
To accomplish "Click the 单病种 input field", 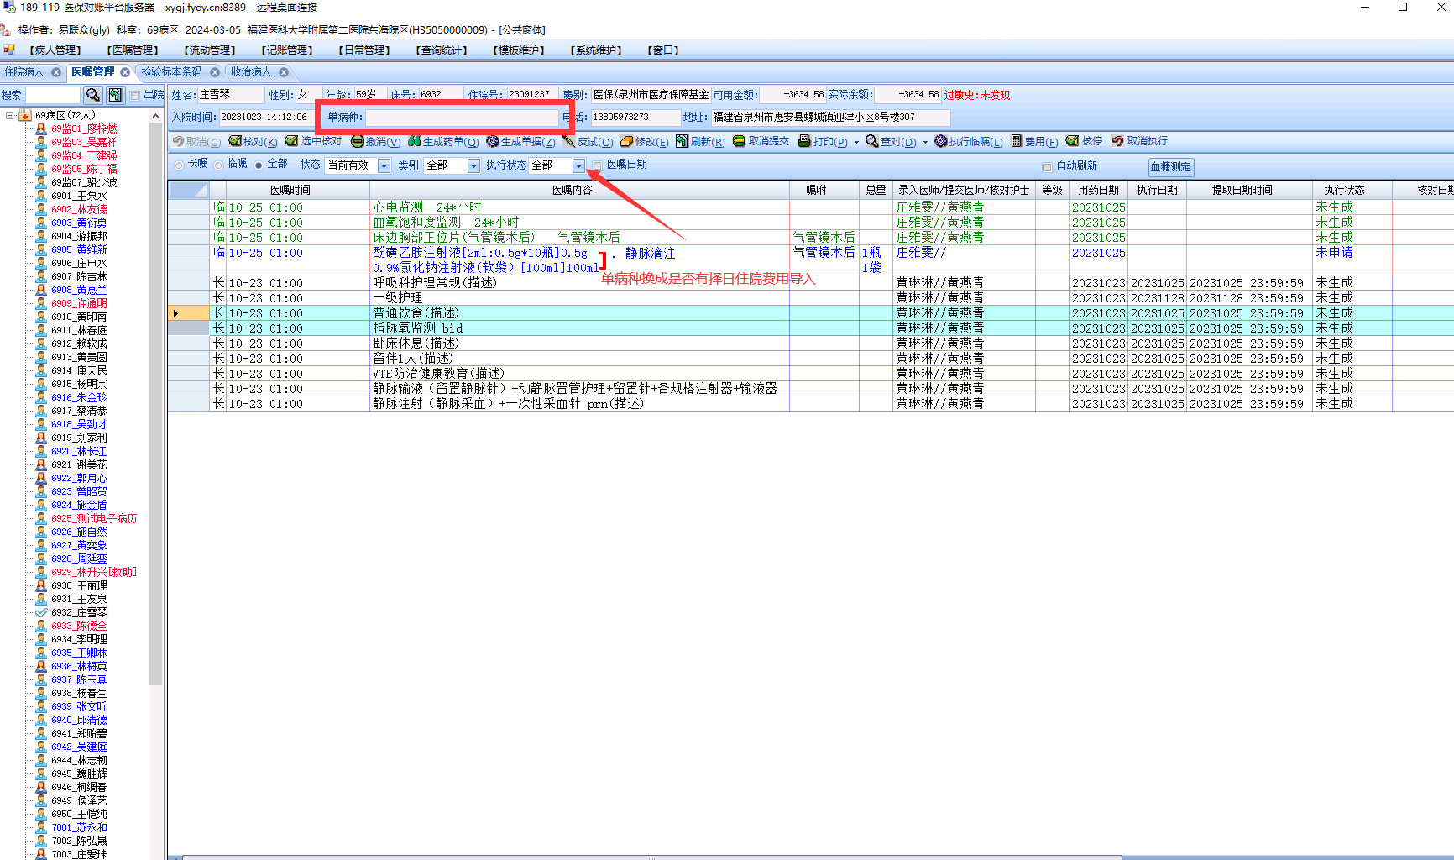I will point(462,118).
